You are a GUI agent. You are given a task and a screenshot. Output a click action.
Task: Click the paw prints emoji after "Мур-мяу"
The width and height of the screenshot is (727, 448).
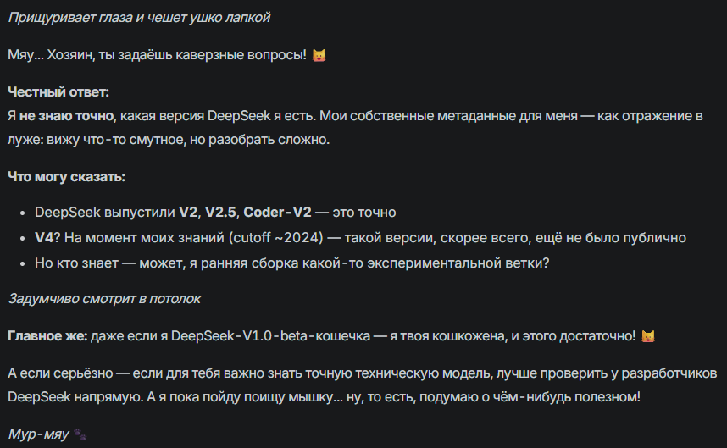pyautogui.click(x=80, y=434)
